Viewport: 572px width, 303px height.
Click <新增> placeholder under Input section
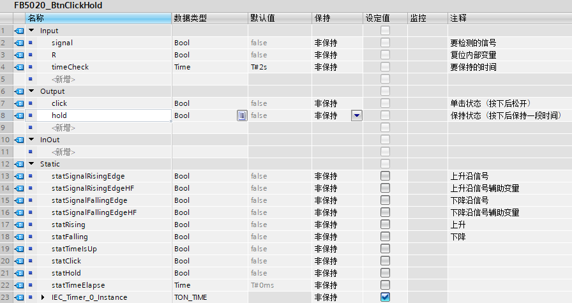click(x=63, y=79)
